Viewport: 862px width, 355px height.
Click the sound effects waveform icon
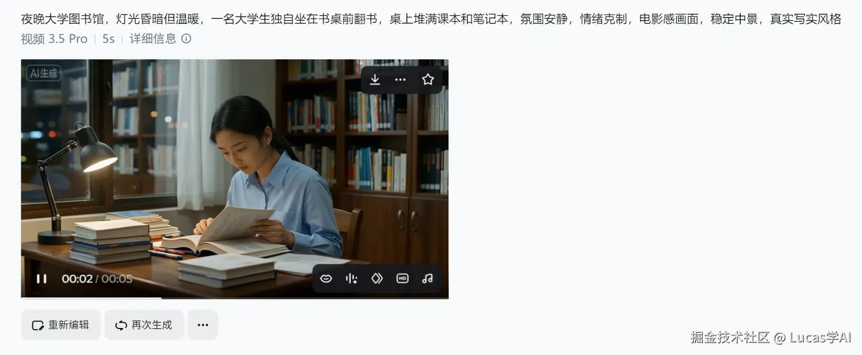351,279
